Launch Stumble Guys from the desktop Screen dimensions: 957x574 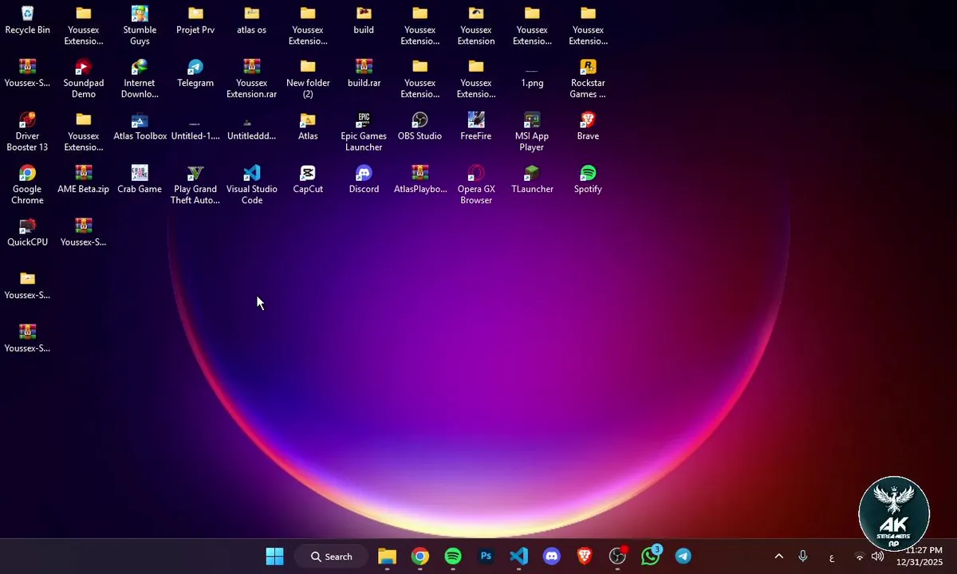point(140,26)
